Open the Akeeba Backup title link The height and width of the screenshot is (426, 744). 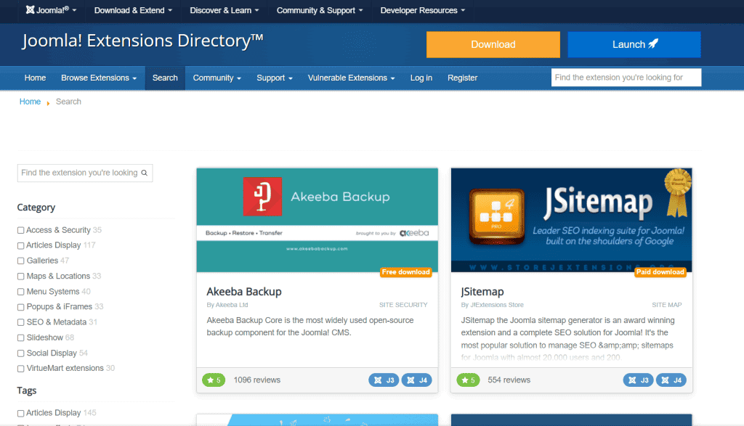(x=244, y=292)
